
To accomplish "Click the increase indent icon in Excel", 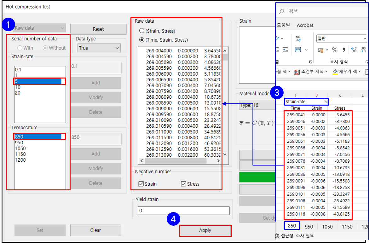I will [285, 49].
